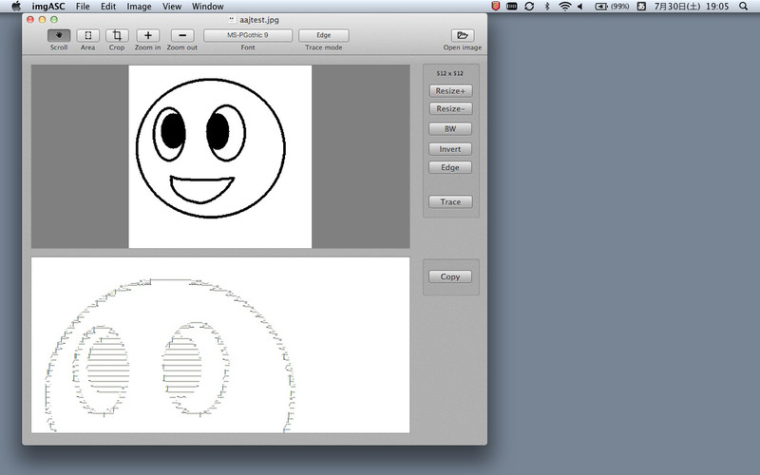Click the volume speaker icon

(579, 7)
